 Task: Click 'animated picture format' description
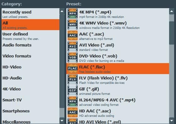(x=95, y=94)
